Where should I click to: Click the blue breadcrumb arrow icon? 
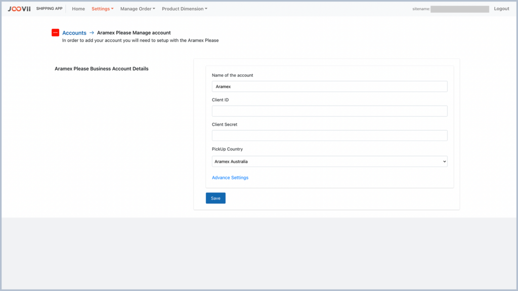[x=91, y=32]
